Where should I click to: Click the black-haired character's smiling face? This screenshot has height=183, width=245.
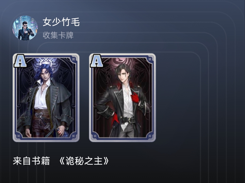[x=123, y=76]
